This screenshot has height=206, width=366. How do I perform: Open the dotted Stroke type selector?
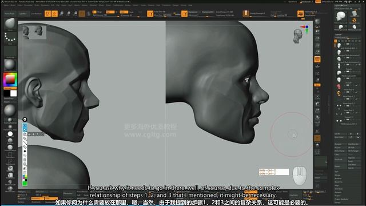(x=10, y=38)
